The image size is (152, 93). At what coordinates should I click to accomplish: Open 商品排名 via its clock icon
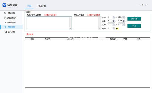pyautogui.click(x=5, y=13)
